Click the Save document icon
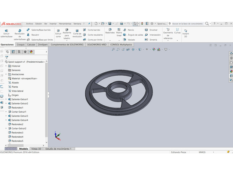Image resolution: width=233 pixels, height=175 pixels. click(110, 23)
